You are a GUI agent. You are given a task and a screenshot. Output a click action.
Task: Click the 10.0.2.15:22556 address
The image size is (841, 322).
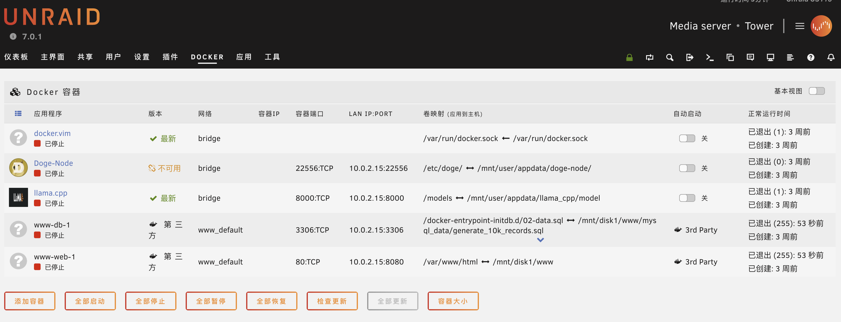click(378, 168)
